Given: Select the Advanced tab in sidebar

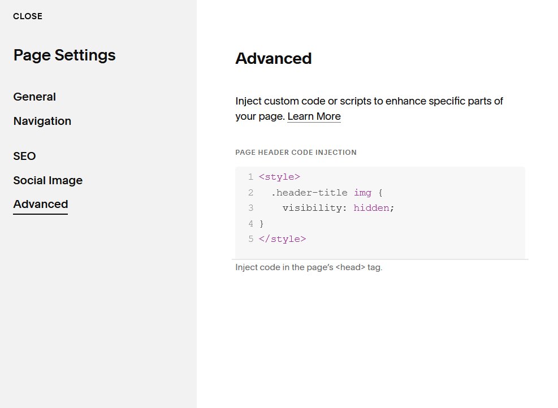Looking at the screenshot, I should pos(41,204).
